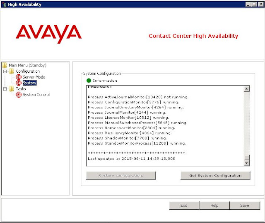Image resolution: width=265 pixels, height=223 pixels.
Task: Click the Get System Configuration button
Action: pos(215,176)
